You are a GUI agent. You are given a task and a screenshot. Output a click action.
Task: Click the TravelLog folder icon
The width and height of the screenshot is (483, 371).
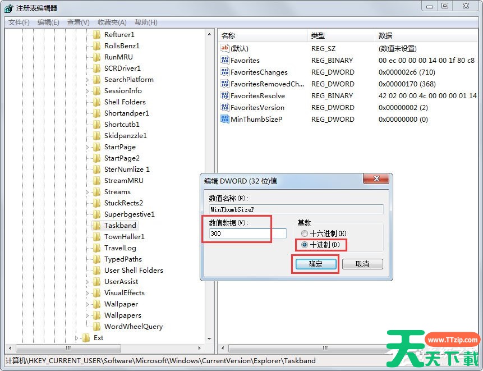point(96,248)
